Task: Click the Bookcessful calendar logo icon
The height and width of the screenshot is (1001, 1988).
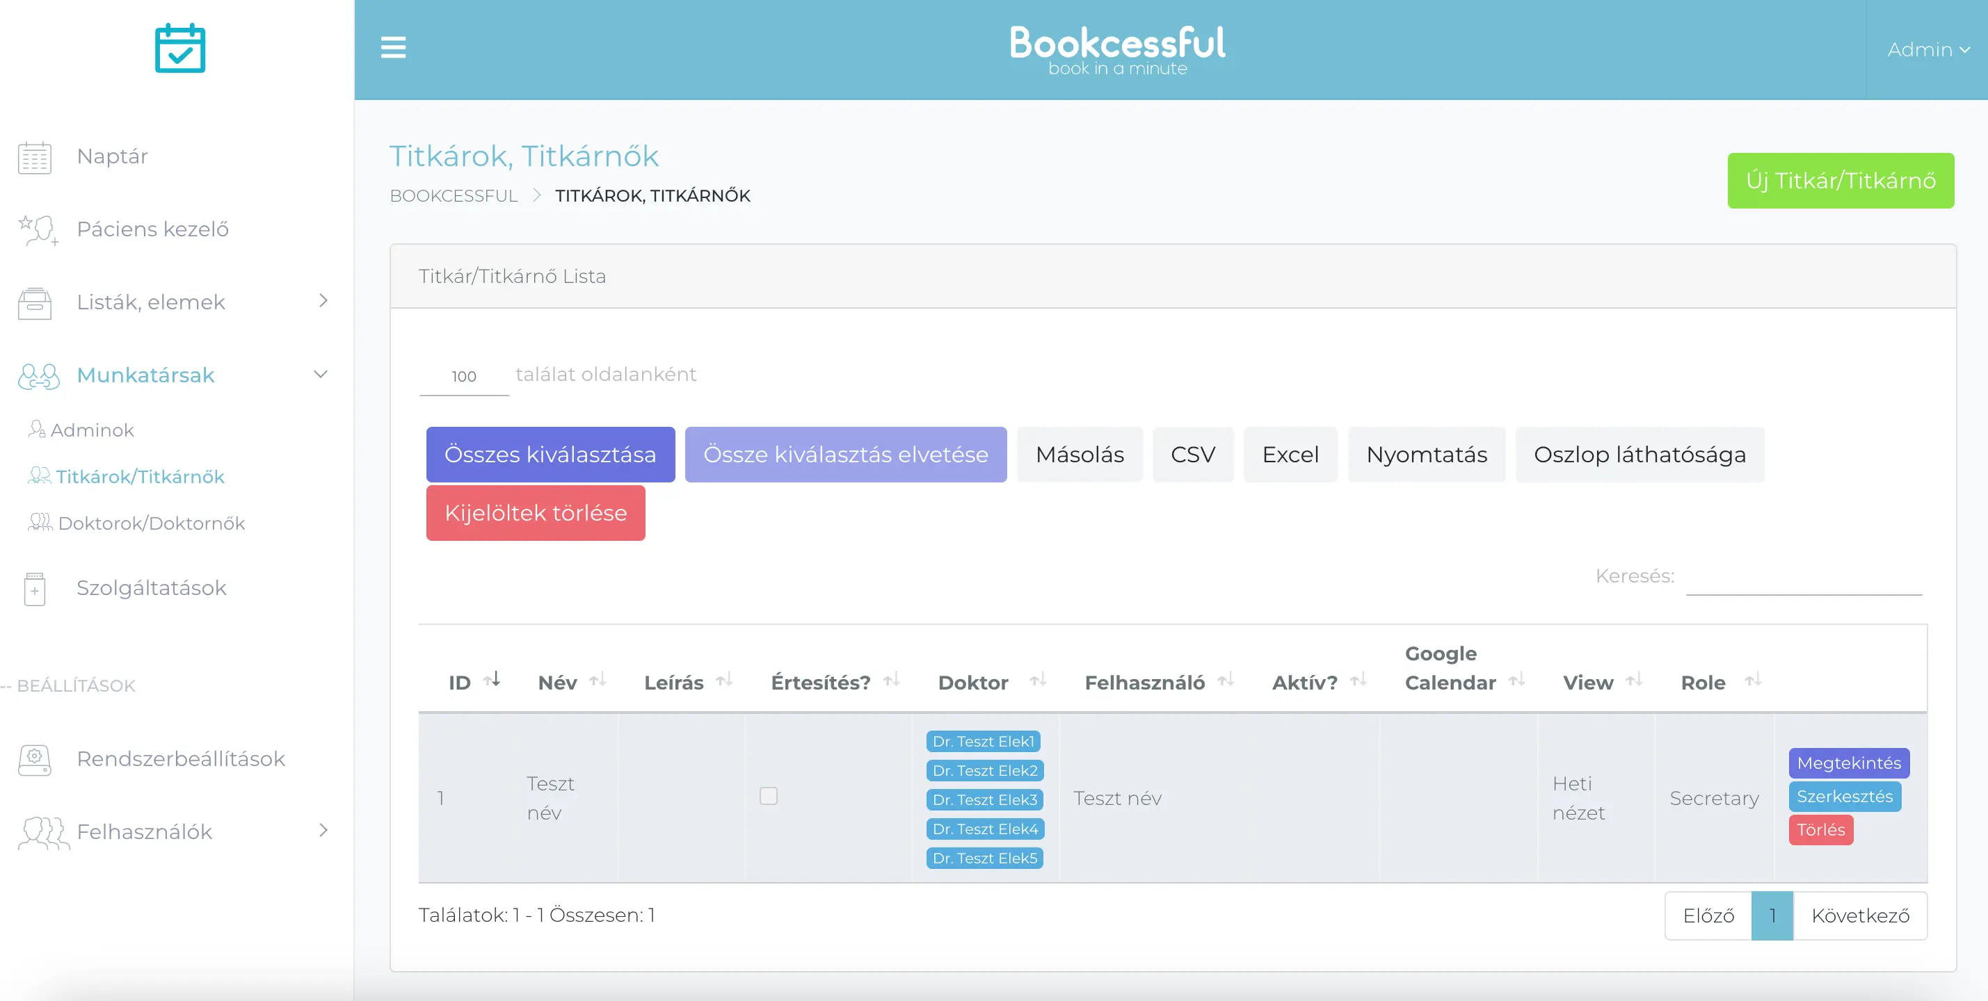Action: point(180,49)
